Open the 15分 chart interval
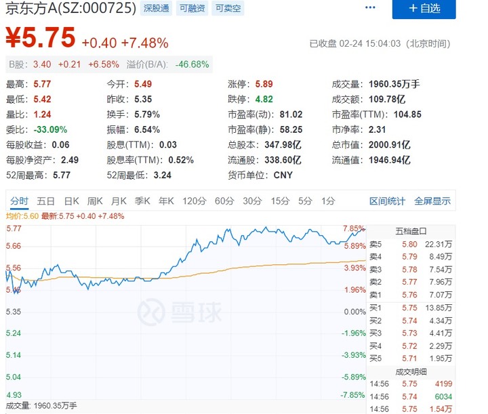Screen dimensions: 488x414 (280, 201)
